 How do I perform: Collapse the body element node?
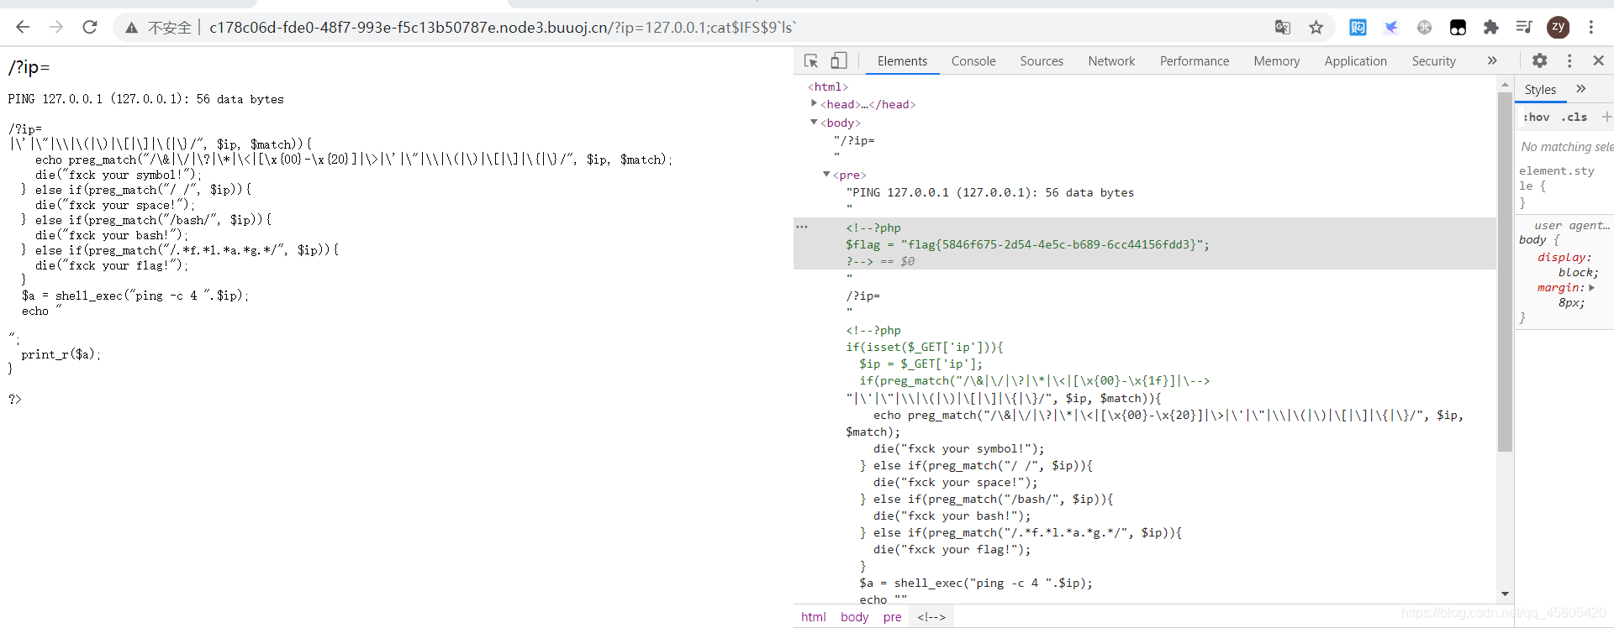coord(814,122)
